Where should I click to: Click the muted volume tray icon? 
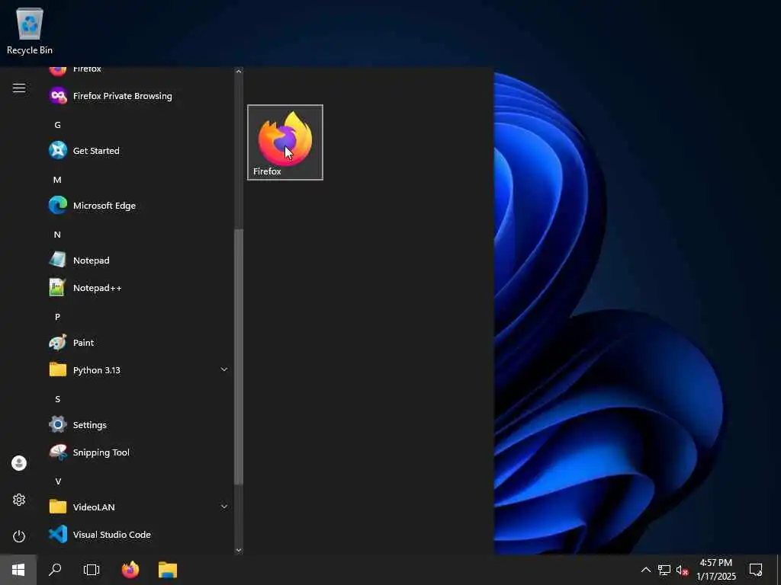[682, 570]
